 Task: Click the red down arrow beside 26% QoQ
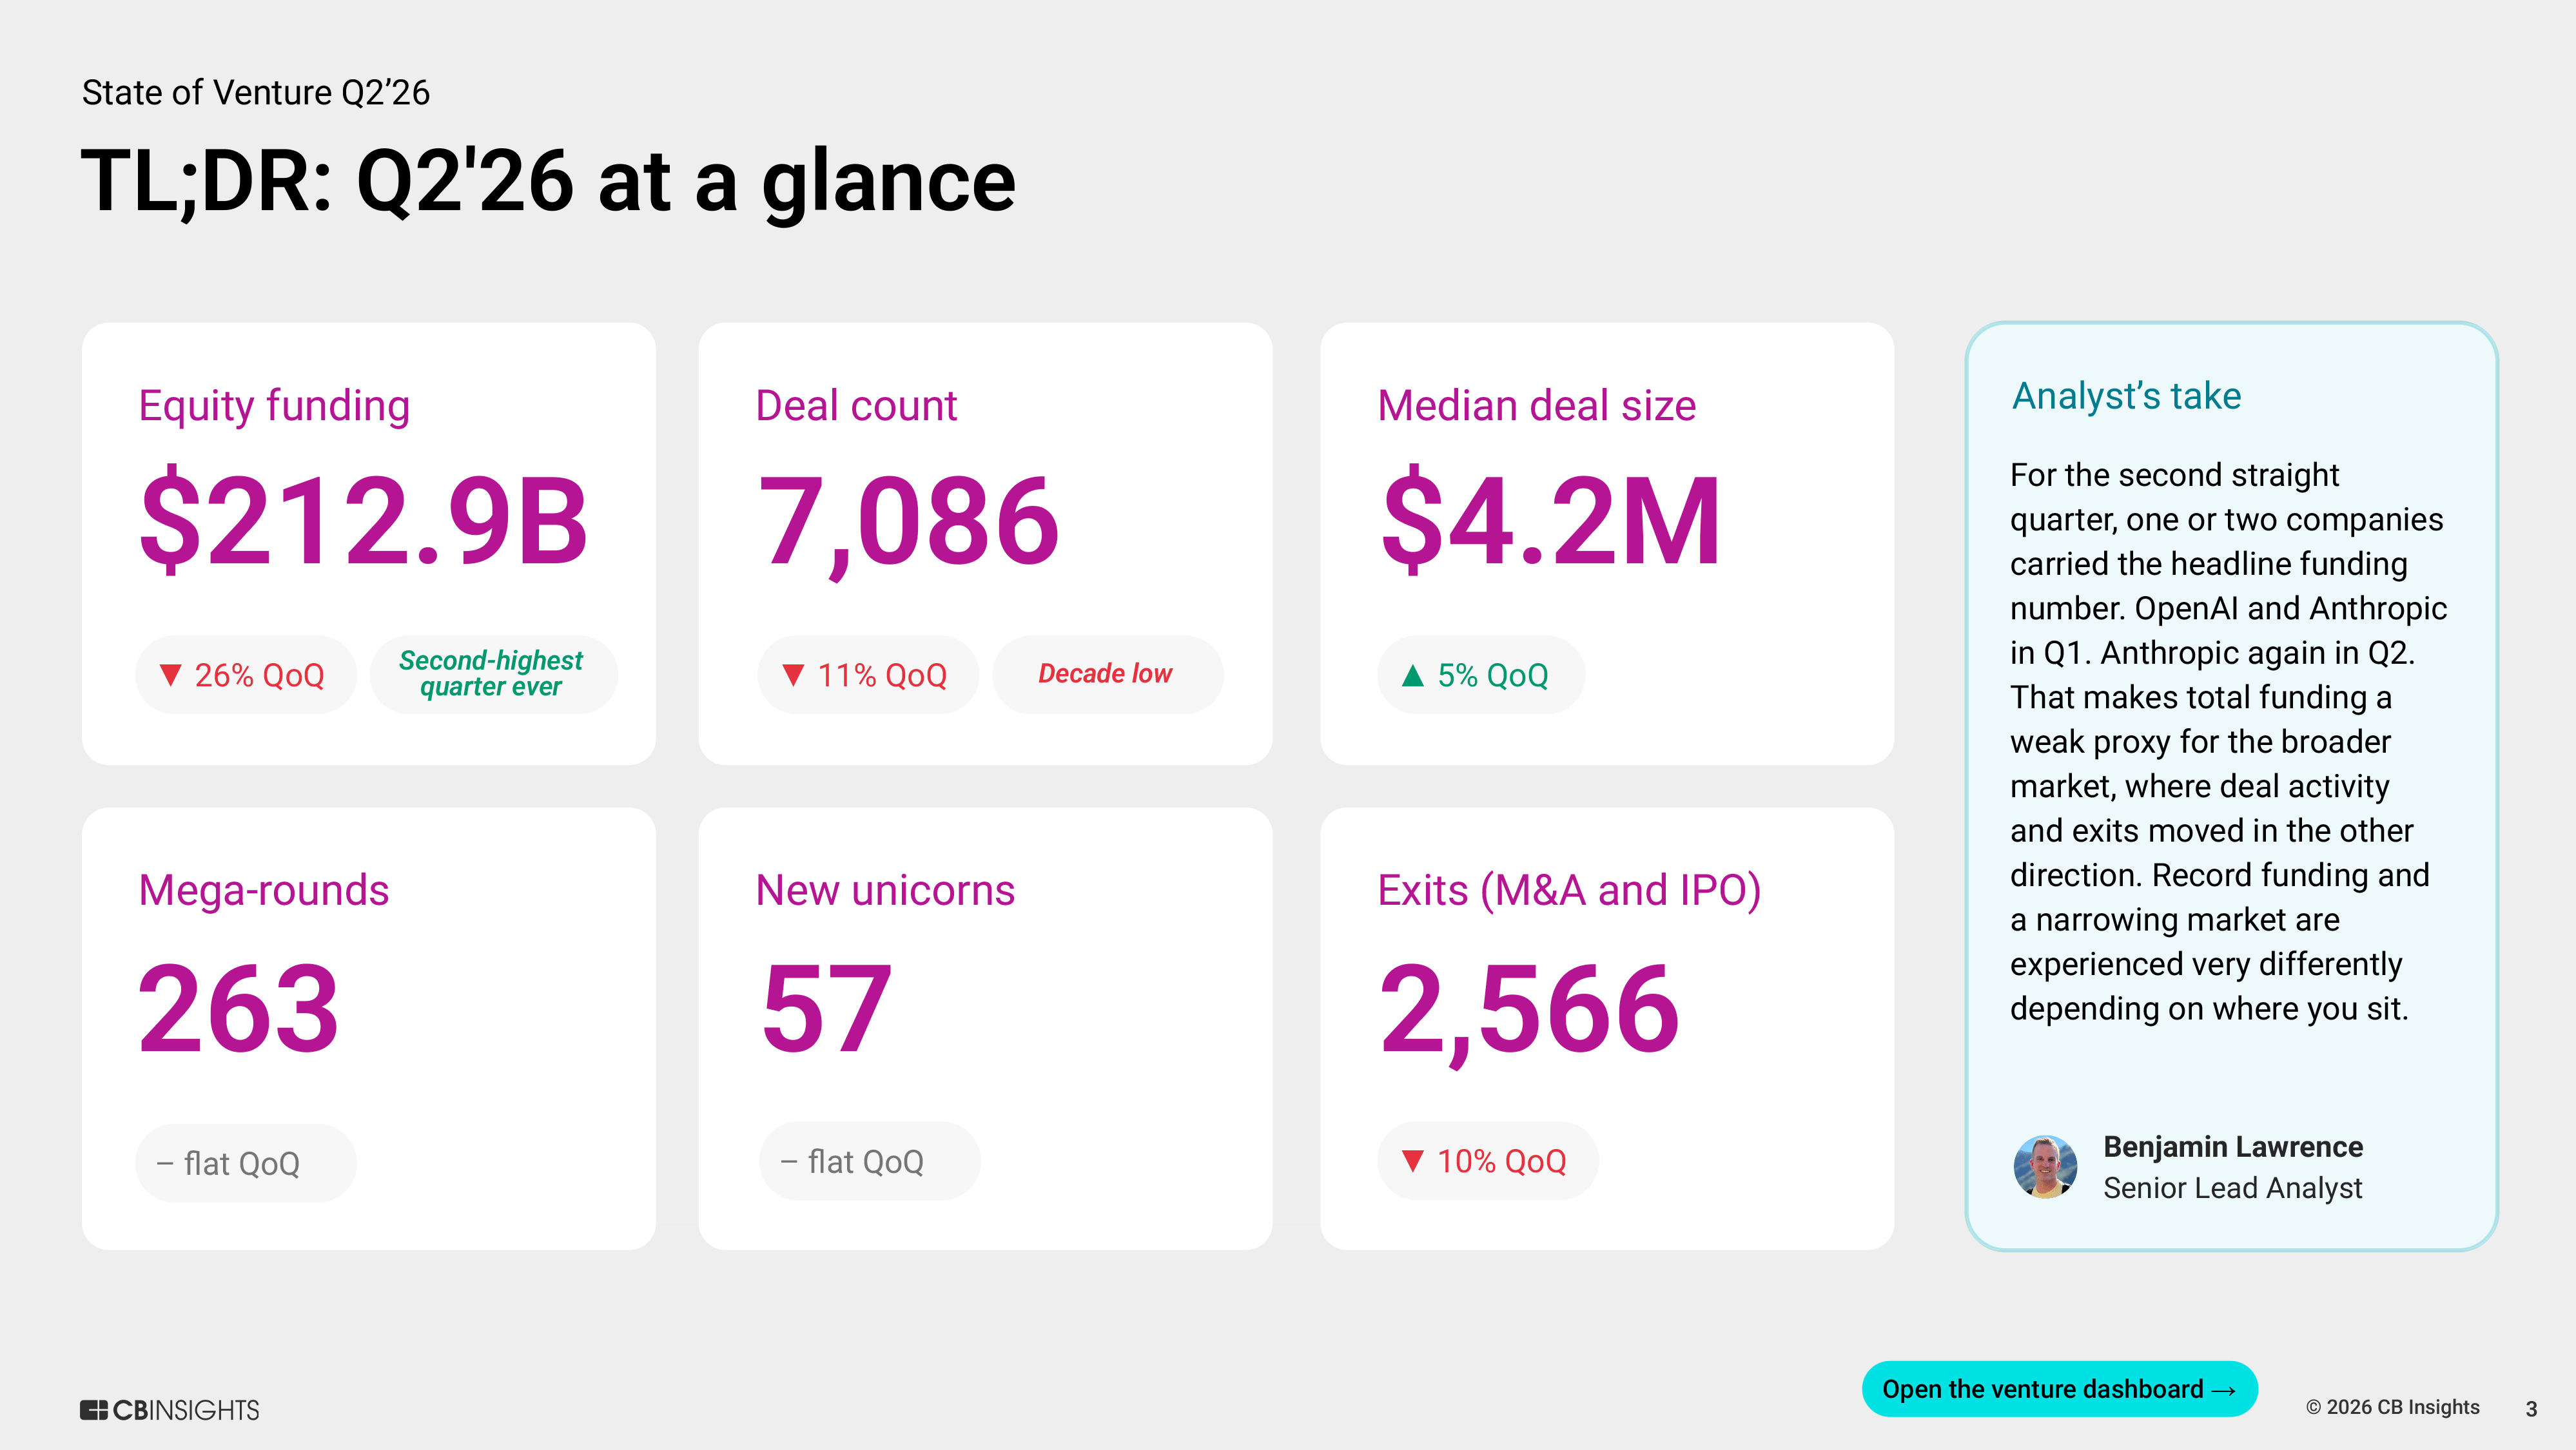point(171,675)
